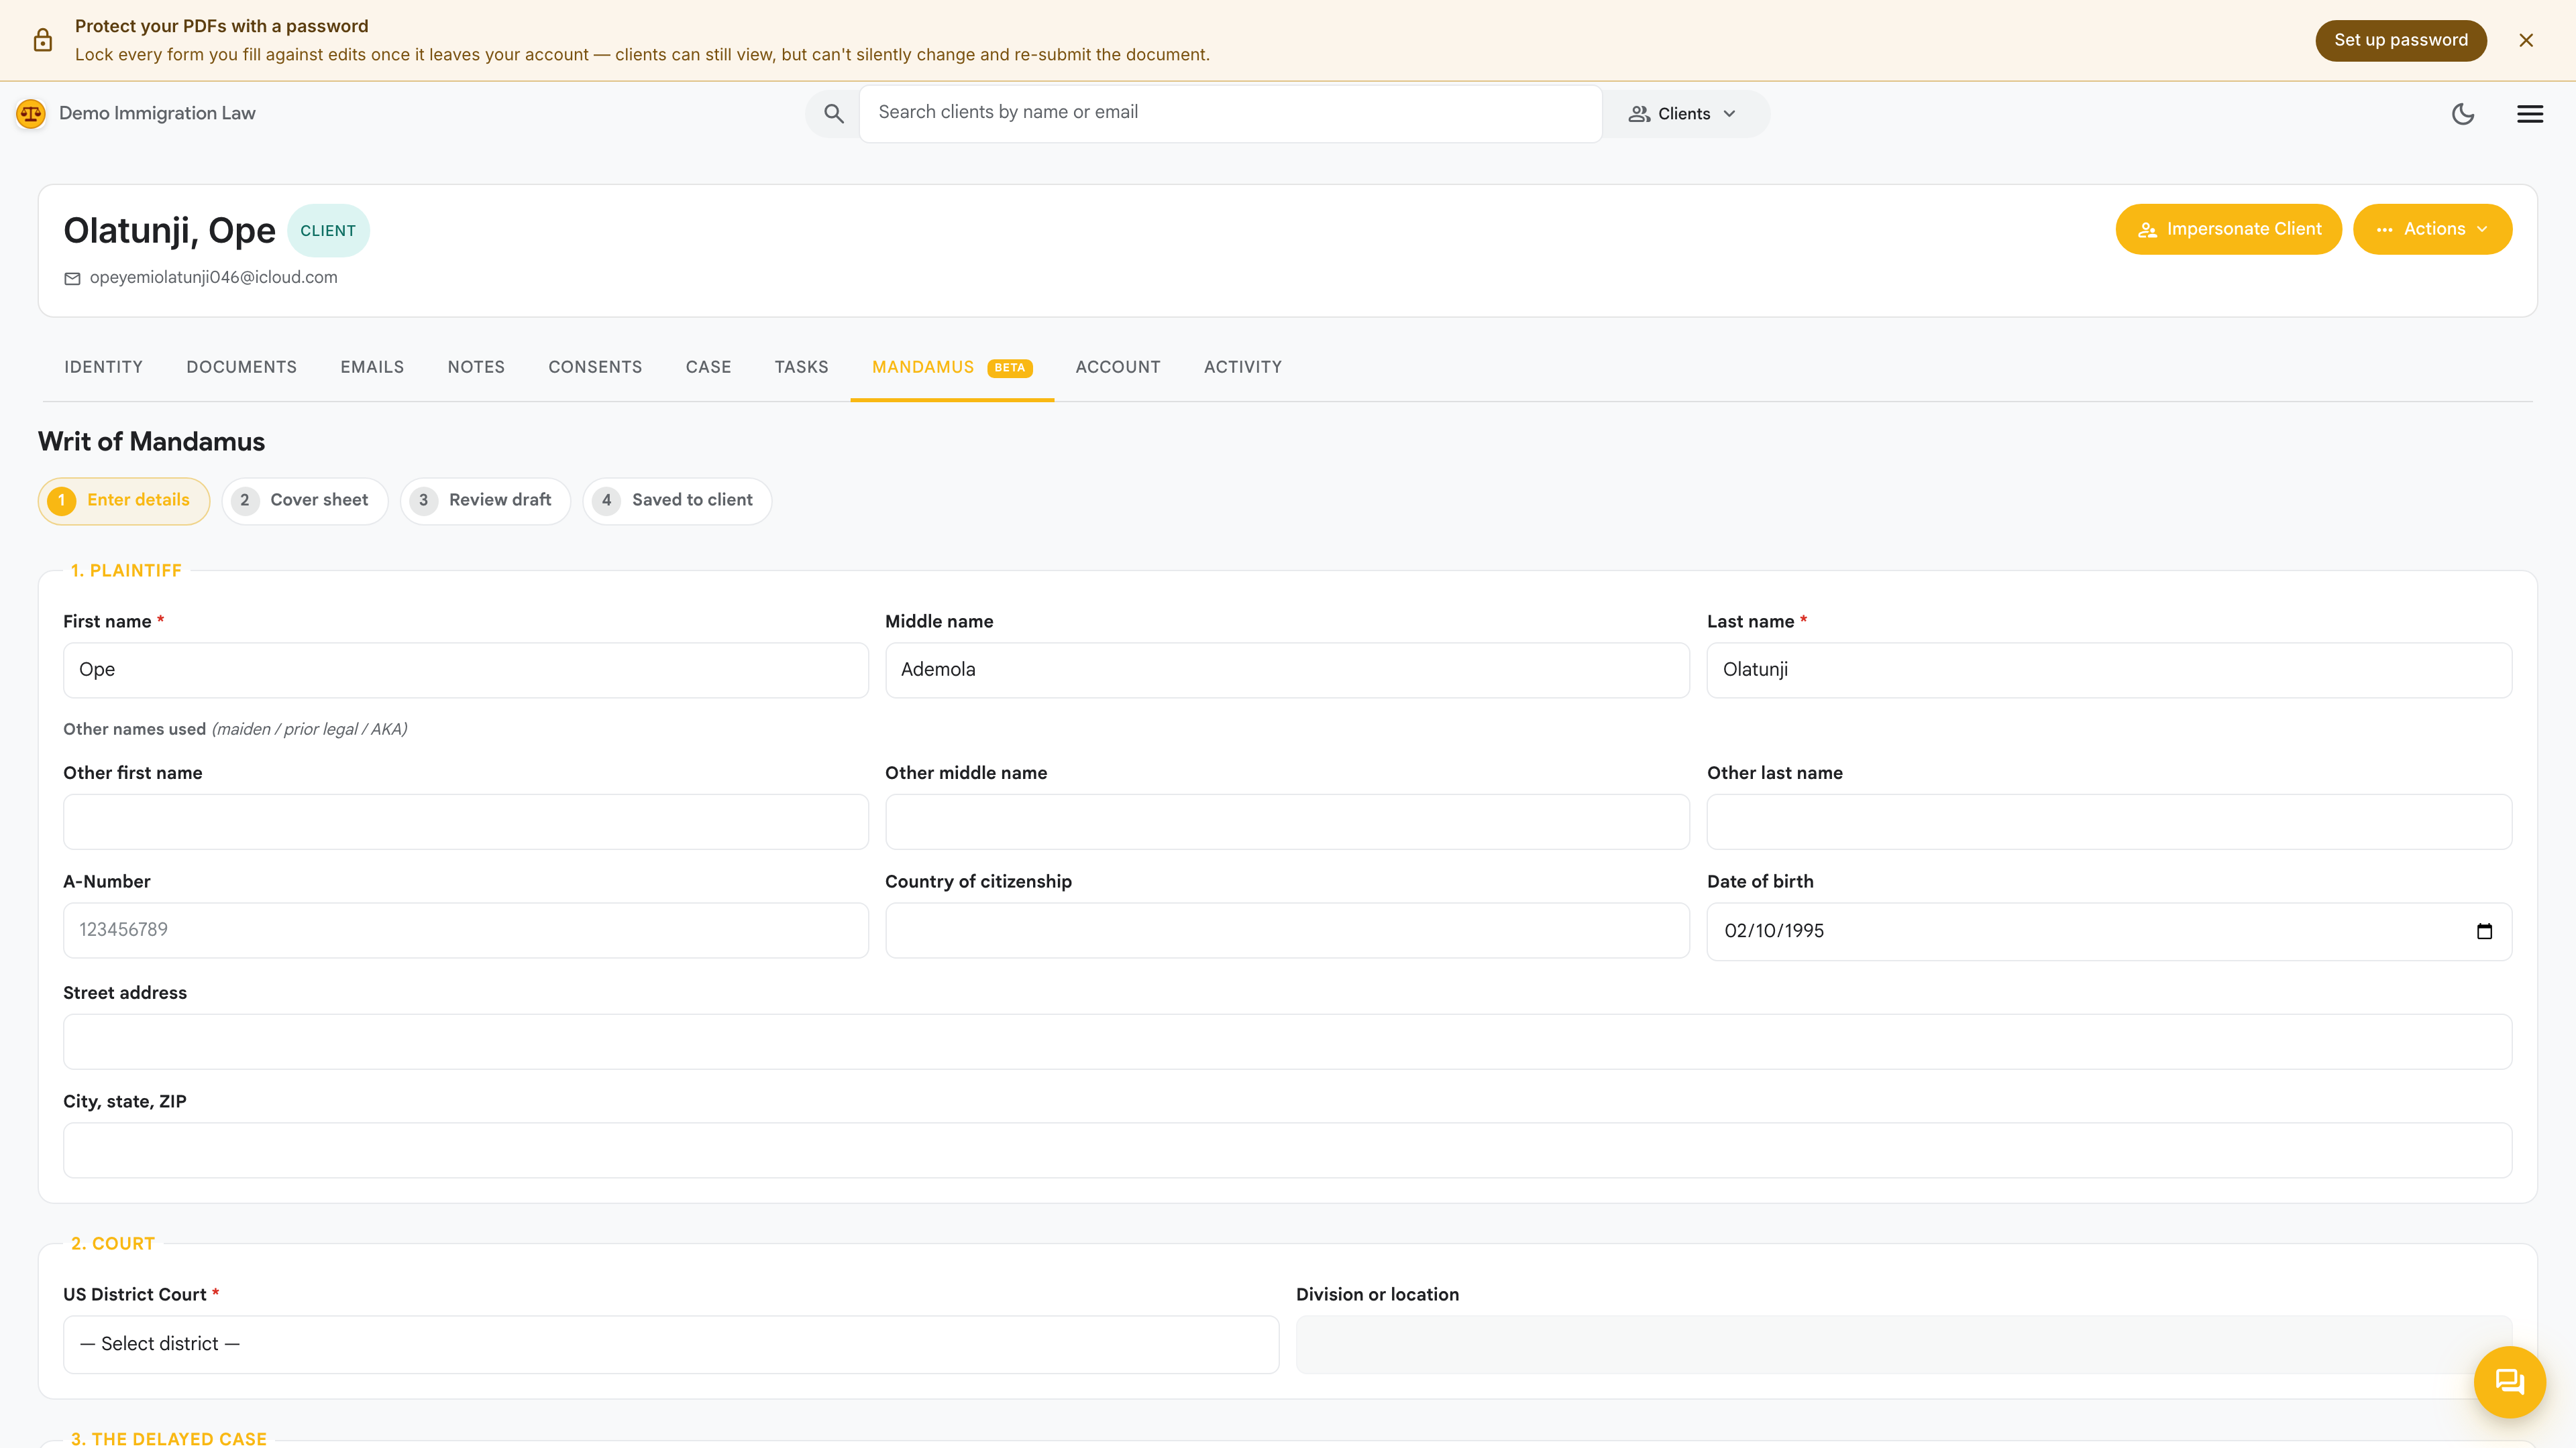
Task: Switch to the CONSENTS tab
Action: [x=595, y=367]
